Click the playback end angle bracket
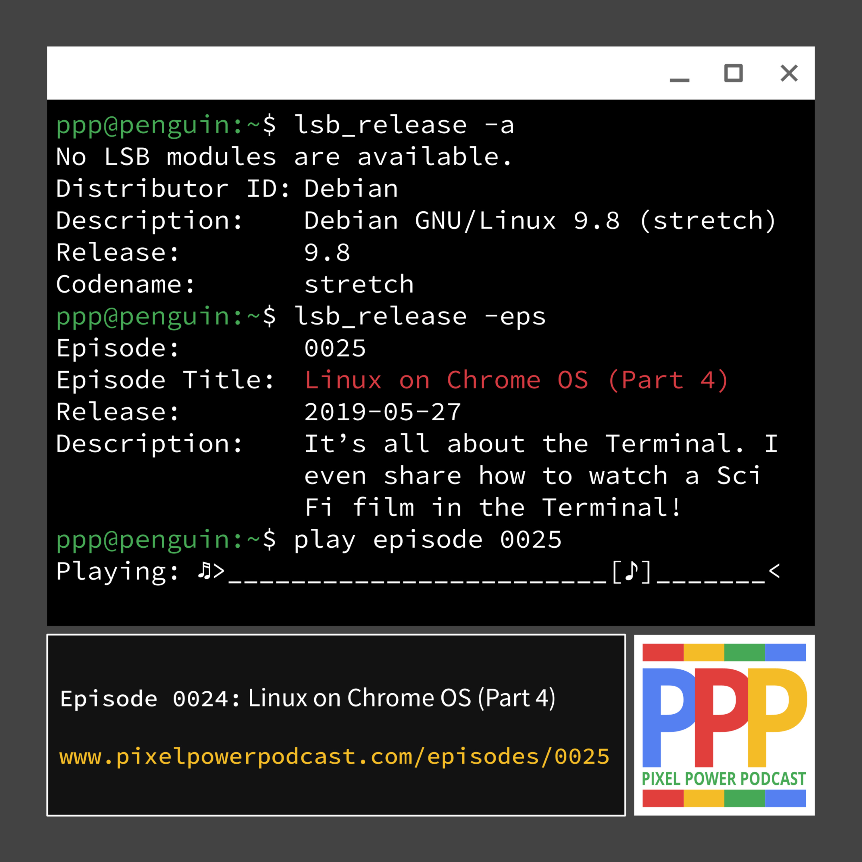Viewport: 862px width, 862px height. point(774,571)
